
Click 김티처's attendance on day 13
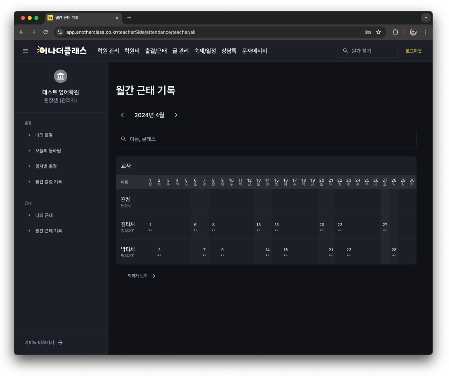tap(259, 227)
